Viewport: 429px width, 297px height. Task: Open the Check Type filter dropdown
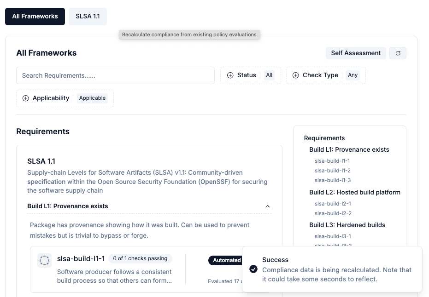pyautogui.click(x=326, y=75)
